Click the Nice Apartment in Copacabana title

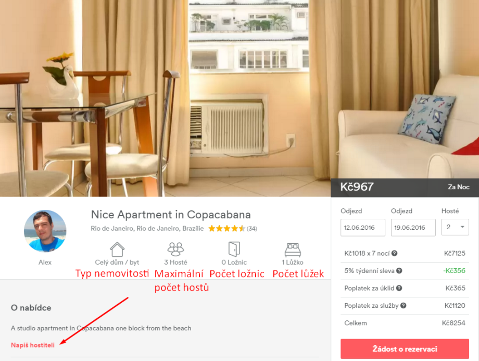pyautogui.click(x=171, y=215)
